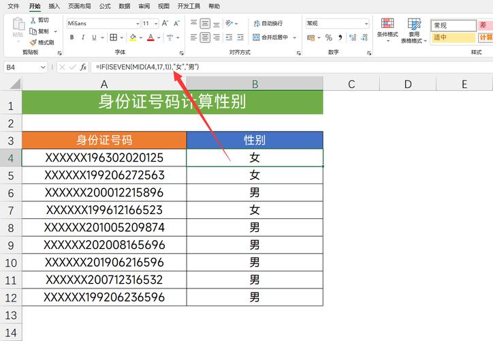
Task: Open the Alignment group dialog launcher
Action: pos(298,53)
